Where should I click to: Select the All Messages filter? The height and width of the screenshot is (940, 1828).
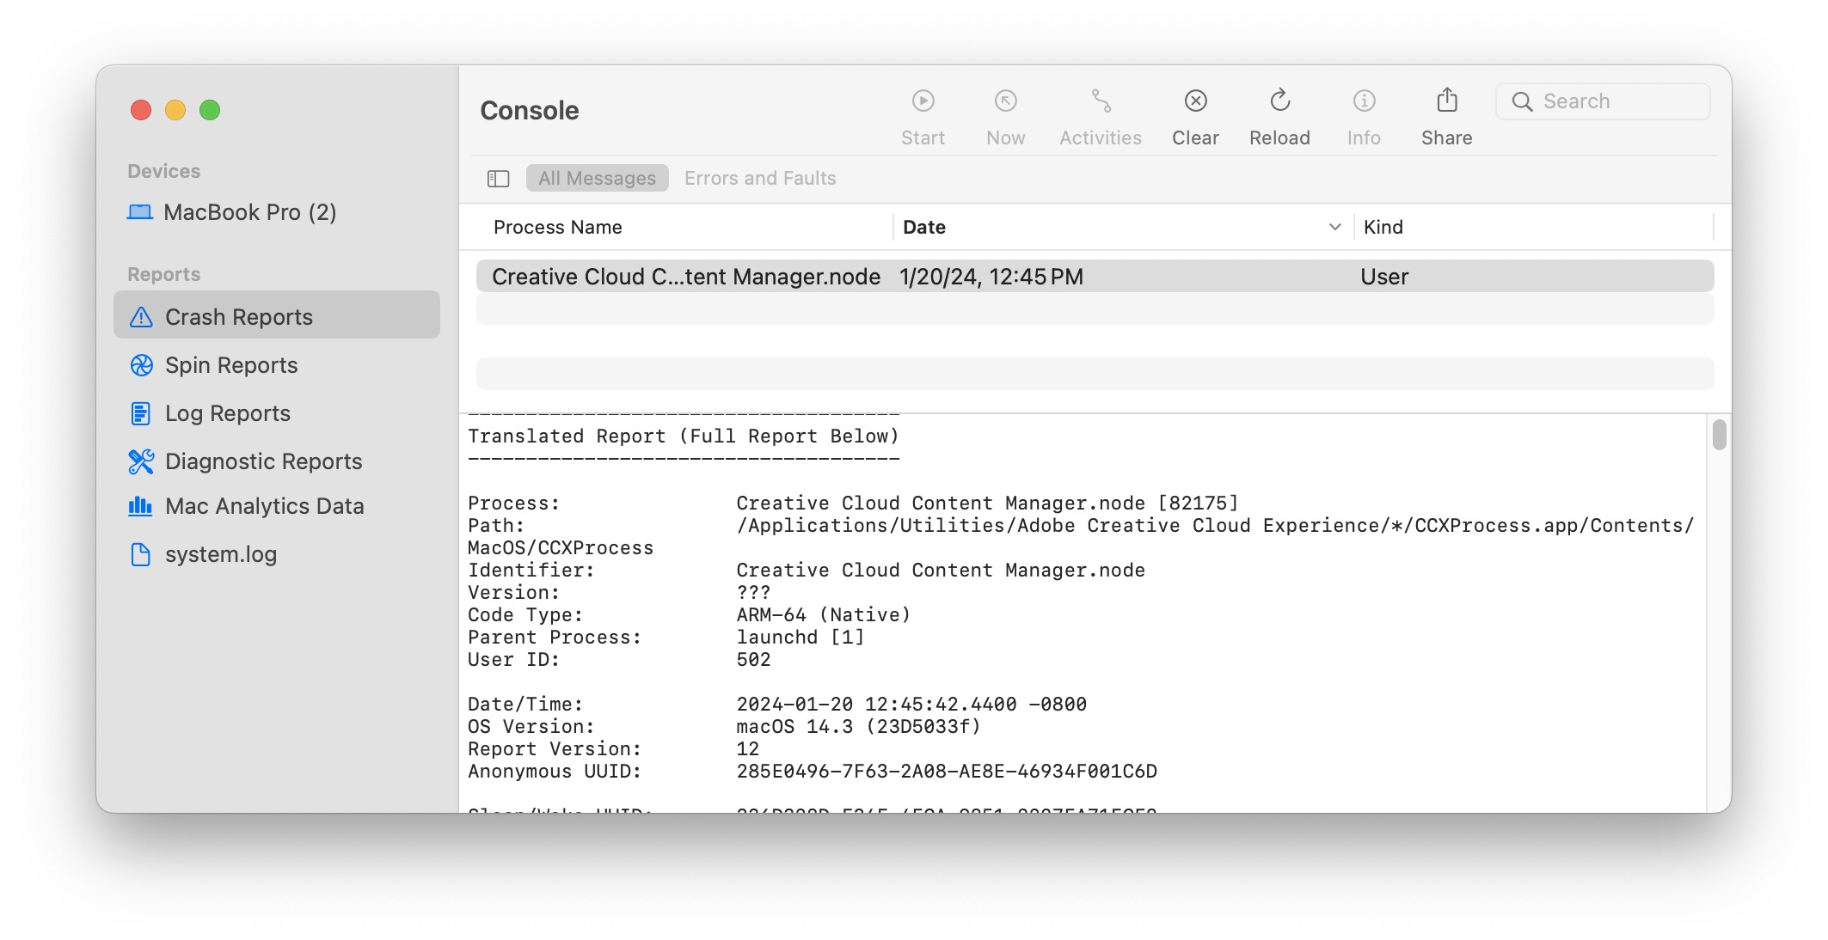pos(597,179)
